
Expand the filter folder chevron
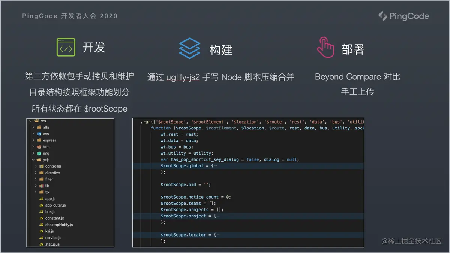[36, 179]
